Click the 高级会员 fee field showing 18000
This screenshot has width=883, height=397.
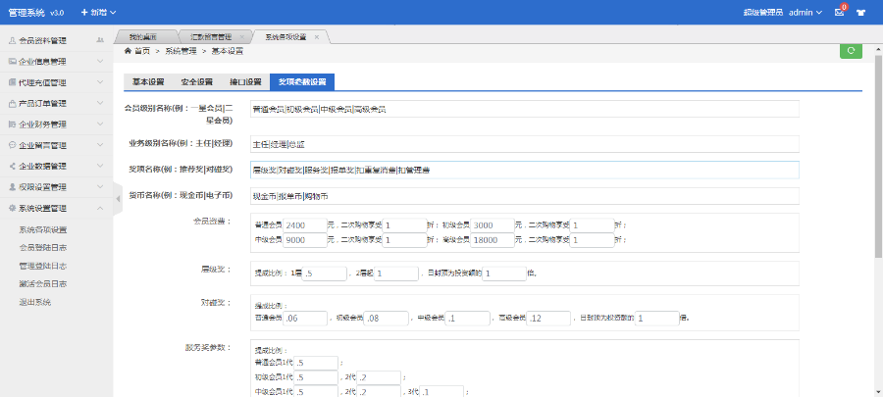[x=493, y=240]
